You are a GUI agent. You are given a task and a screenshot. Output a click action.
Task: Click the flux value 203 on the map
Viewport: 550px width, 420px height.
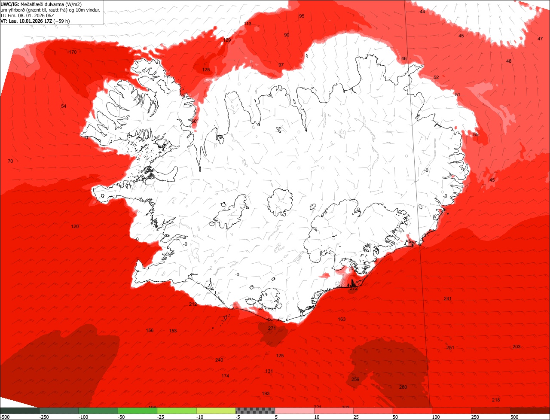[516, 347]
